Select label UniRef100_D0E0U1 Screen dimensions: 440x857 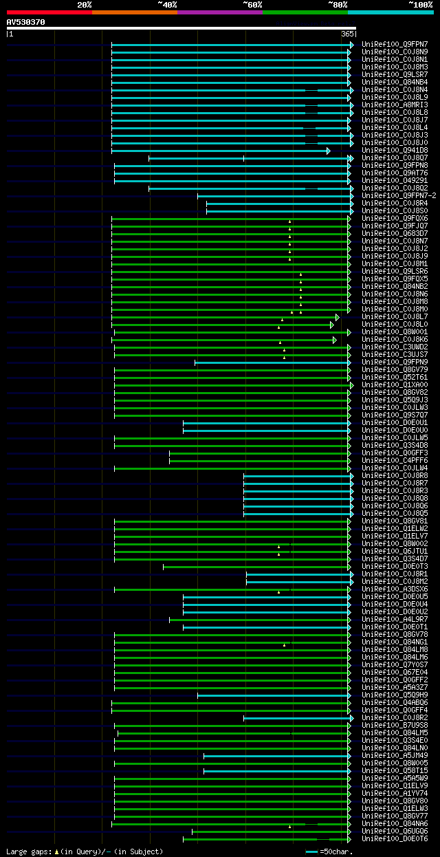(x=395, y=423)
